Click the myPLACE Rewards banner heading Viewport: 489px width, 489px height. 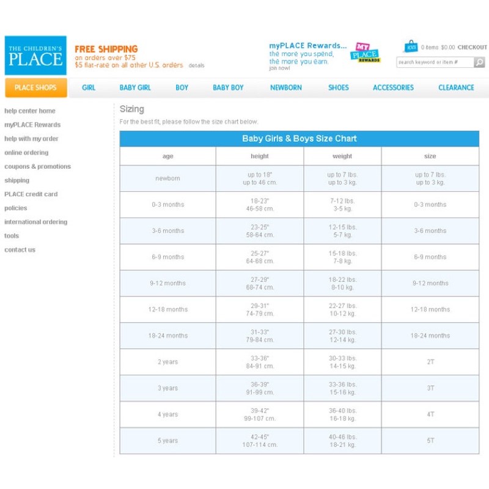pyautogui.click(x=308, y=45)
